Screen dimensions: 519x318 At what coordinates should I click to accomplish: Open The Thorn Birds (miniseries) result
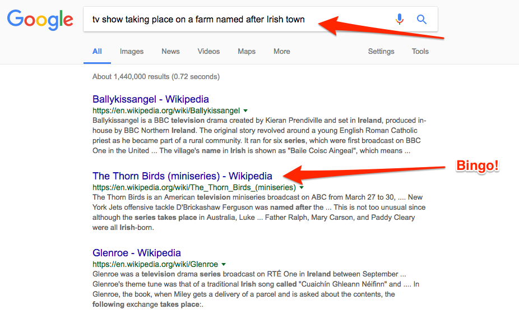182,176
